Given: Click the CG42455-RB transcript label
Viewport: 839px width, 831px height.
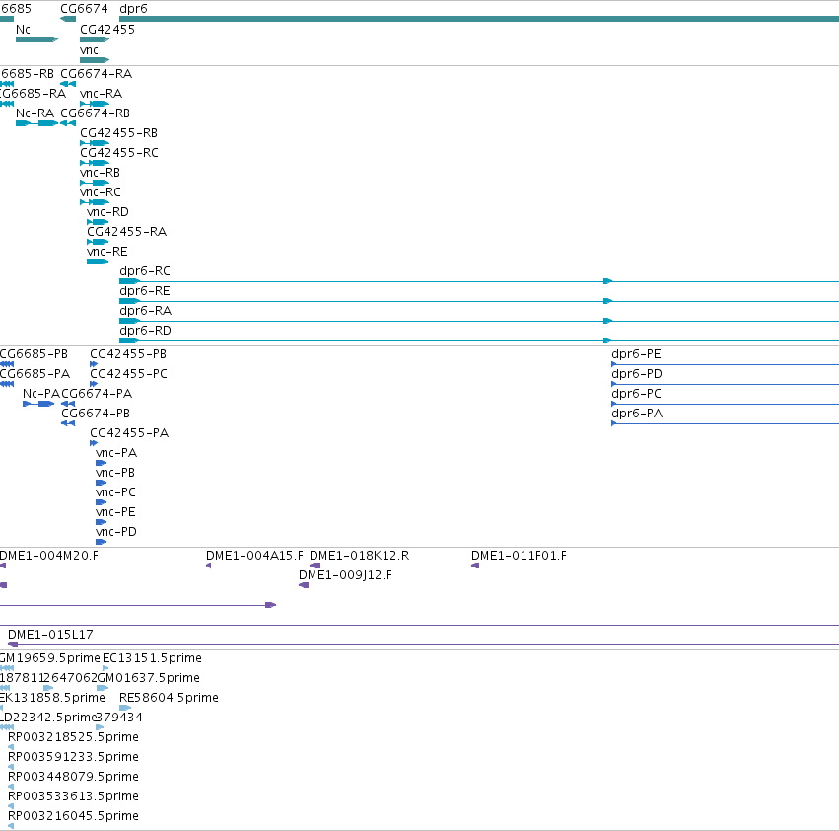Looking at the screenshot, I should (118, 133).
